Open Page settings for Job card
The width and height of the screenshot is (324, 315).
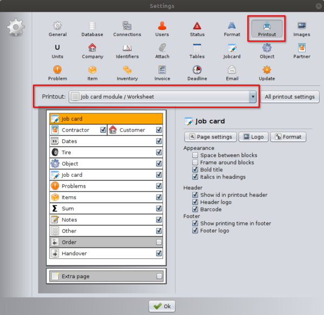point(211,137)
